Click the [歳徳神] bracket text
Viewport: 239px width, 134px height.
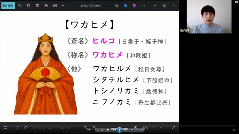(x=155, y=92)
